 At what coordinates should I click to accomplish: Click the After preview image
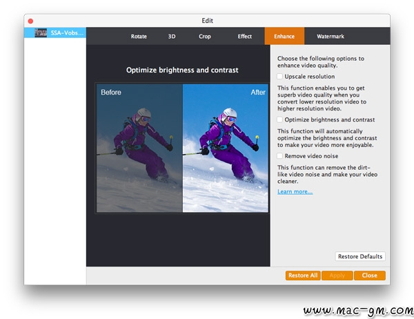pyautogui.click(x=226, y=148)
